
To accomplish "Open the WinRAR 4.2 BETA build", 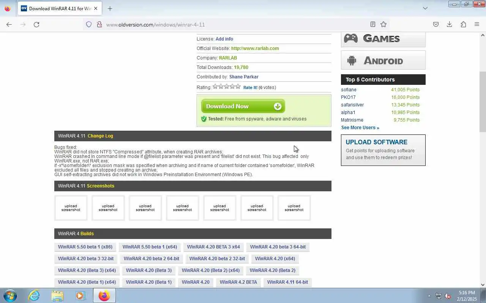I will (x=238, y=282).
